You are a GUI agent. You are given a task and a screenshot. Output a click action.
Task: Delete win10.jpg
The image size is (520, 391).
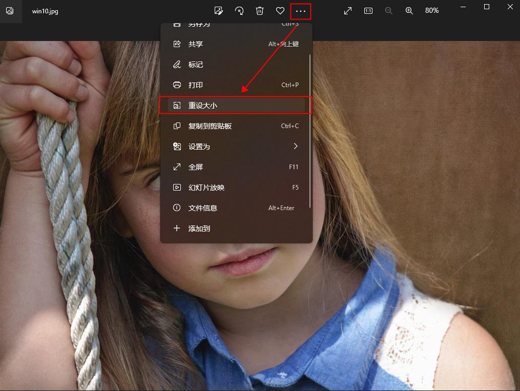click(x=259, y=11)
